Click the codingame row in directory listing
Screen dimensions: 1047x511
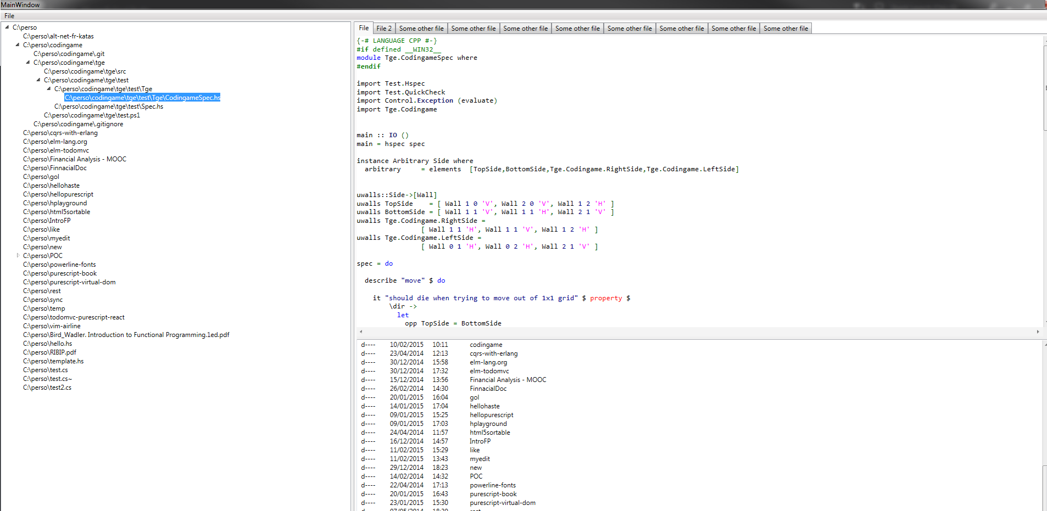click(x=432, y=345)
